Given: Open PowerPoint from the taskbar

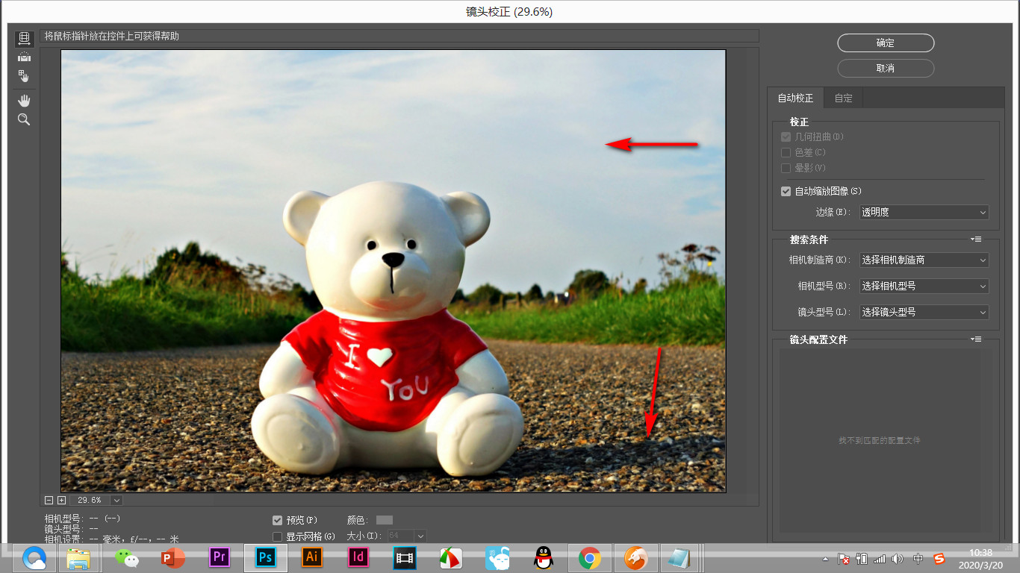Looking at the screenshot, I should click(x=173, y=557).
